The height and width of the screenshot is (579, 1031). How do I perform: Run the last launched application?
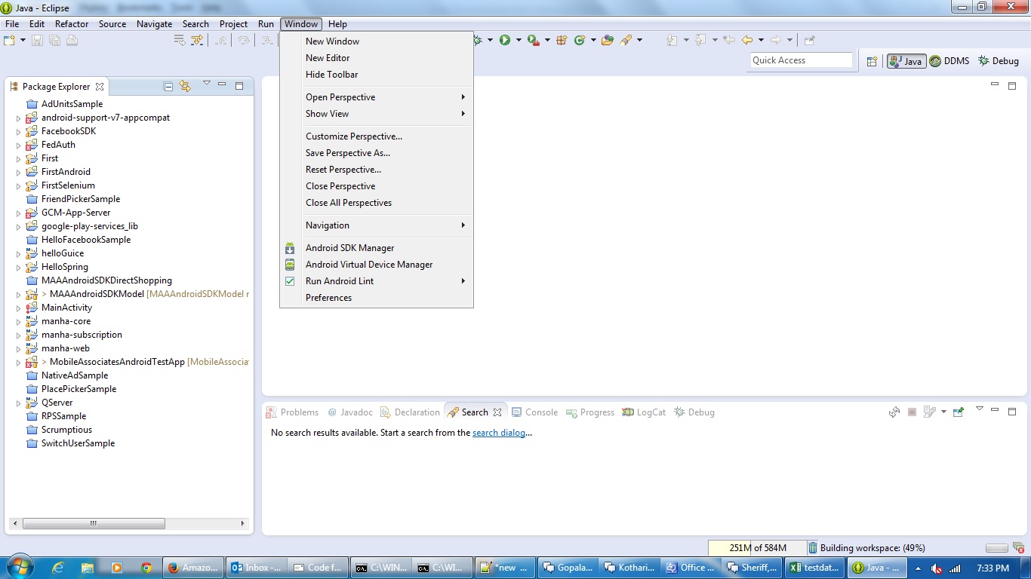coord(506,40)
